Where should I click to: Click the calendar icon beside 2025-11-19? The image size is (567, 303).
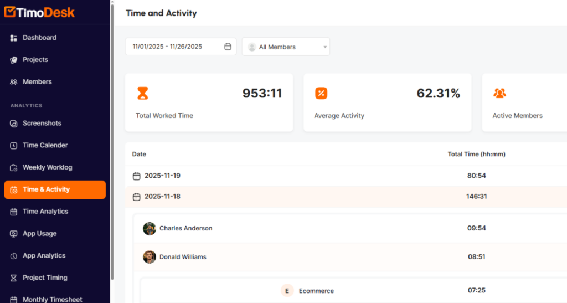136,176
